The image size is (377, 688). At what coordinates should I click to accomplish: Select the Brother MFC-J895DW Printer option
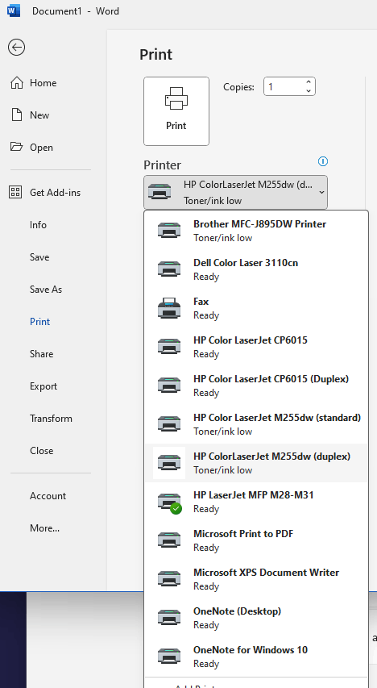[x=256, y=231]
